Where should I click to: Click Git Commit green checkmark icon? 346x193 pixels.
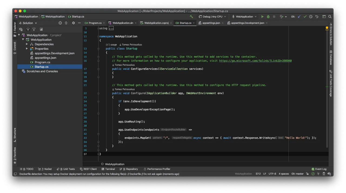[x=305, y=17]
